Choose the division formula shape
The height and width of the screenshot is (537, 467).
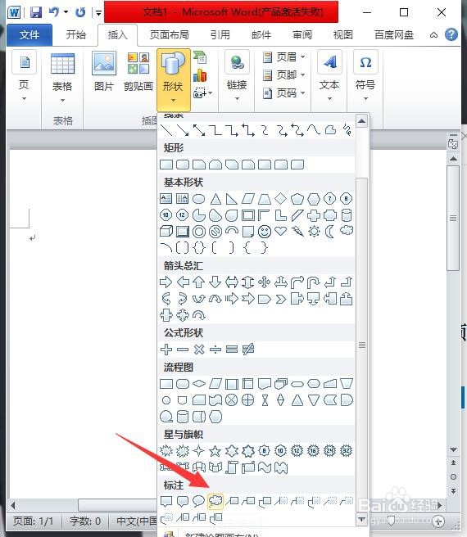(215, 350)
